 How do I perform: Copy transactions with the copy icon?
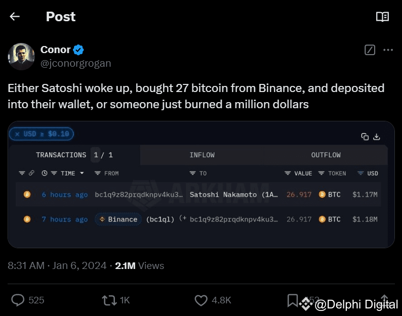(365, 137)
